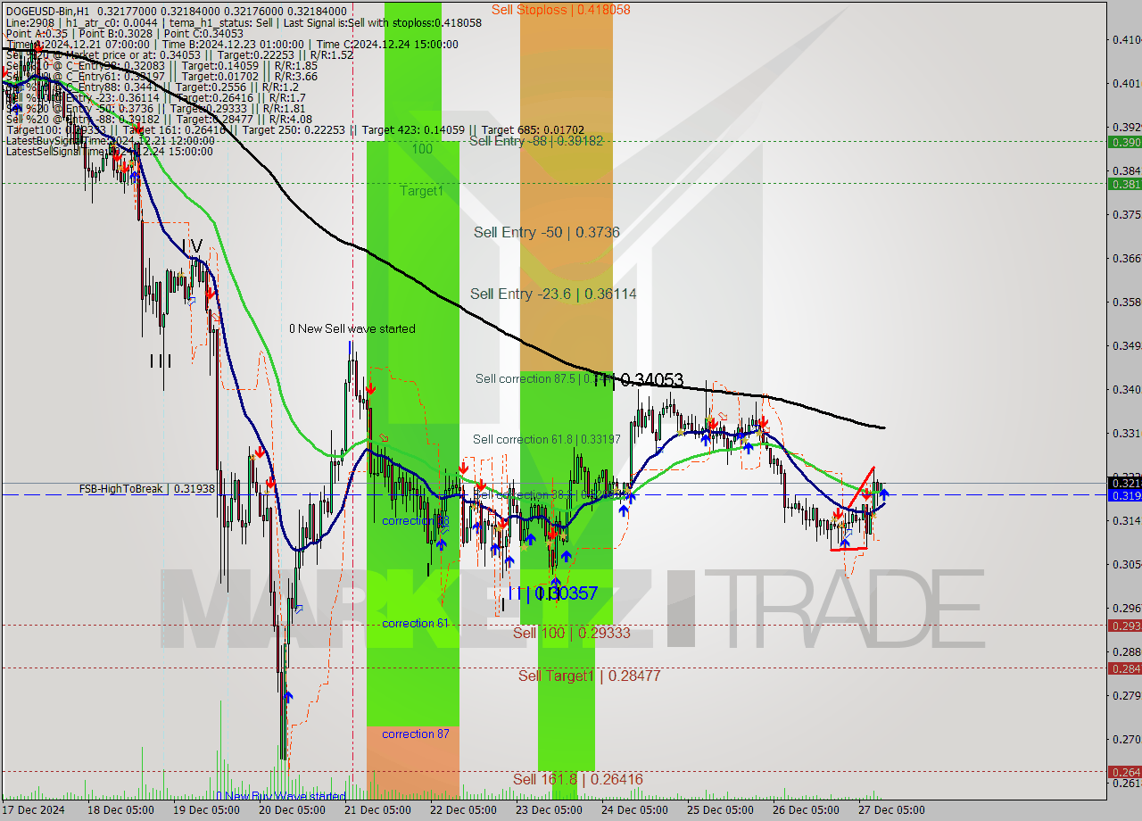
Task: Select the 0.349 price axis label
Action: coord(1126,345)
